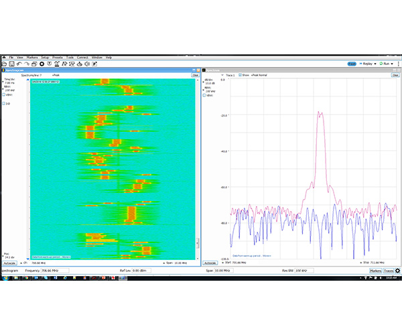Enable the VBW checkbox in Spectrogram panel
The image size is (402, 335).
4,94
